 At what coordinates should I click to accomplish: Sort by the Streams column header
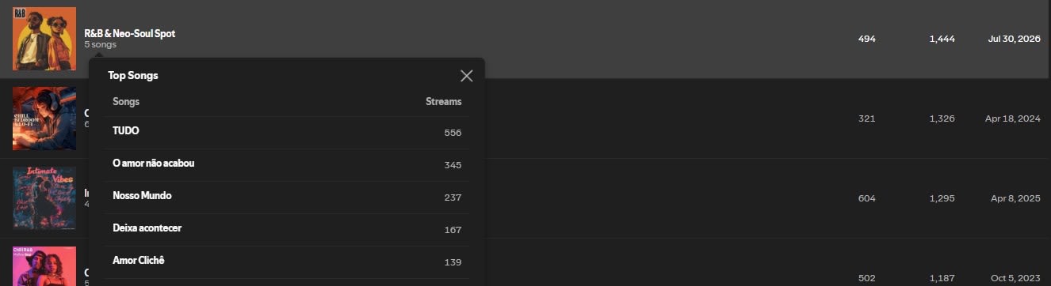[x=443, y=102]
